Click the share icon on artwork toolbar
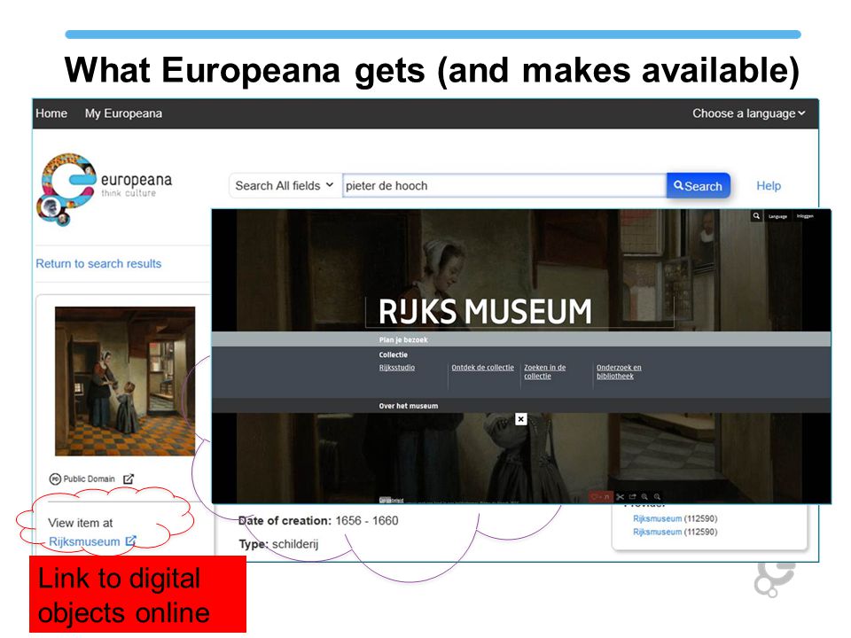The image size is (851, 638). tap(632, 497)
